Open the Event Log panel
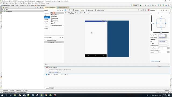The width and height of the screenshot is (172, 97). click(x=166, y=91)
